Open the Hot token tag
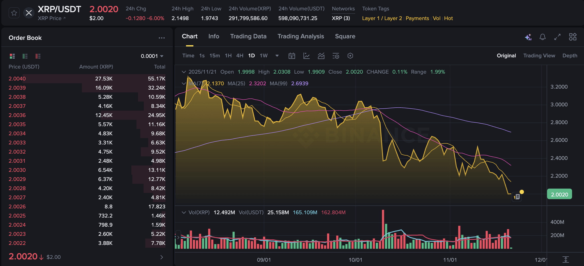Screen dimensions: 584x266 click(x=449, y=18)
